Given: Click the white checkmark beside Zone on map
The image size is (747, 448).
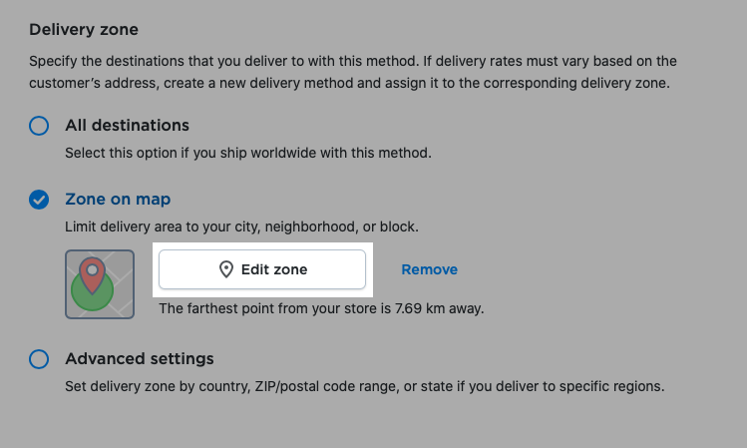Looking at the screenshot, I should pyautogui.click(x=39, y=200).
